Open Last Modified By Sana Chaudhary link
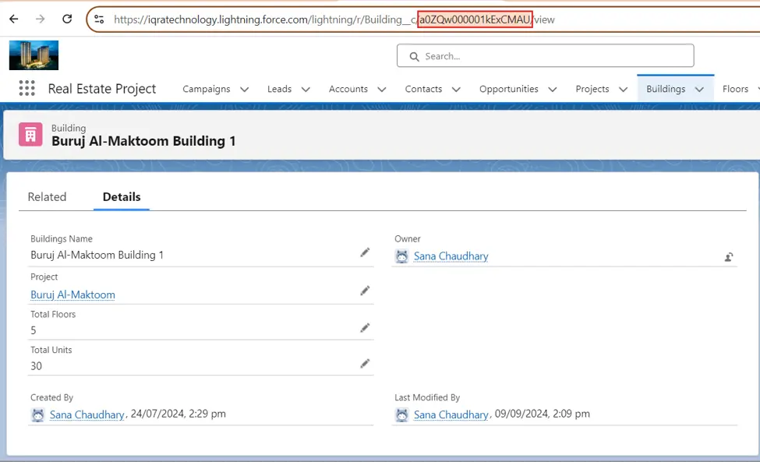This screenshot has height=462, width=760. coord(451,415)
